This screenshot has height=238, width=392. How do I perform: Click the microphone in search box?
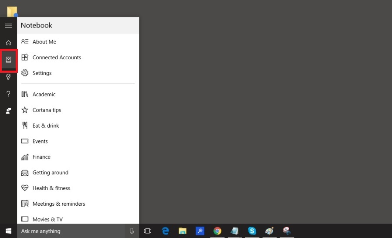click(x=132, y=231)
